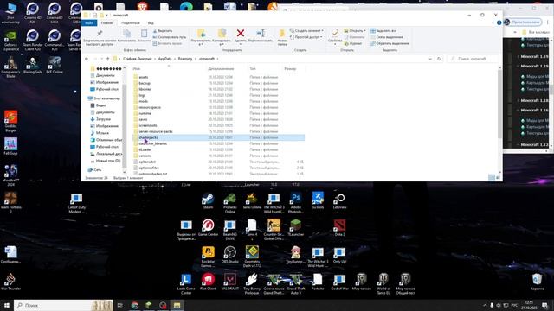Select the mods folder
The height and width of the screenshot is (311, 554).
pyautogui.click(x=144, y=102)
